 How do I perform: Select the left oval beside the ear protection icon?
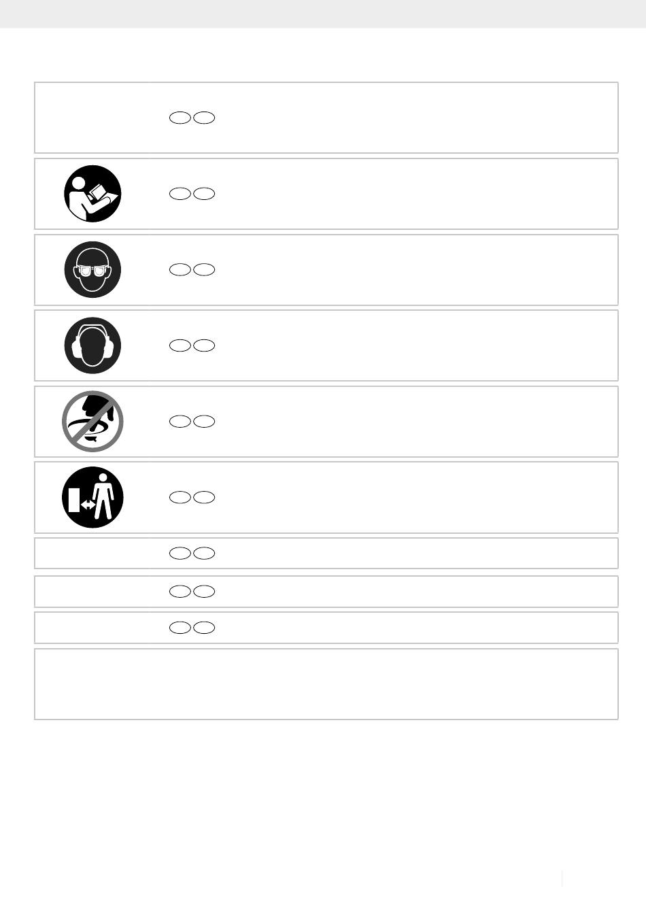pyautogui.click(x=180, y=345)
